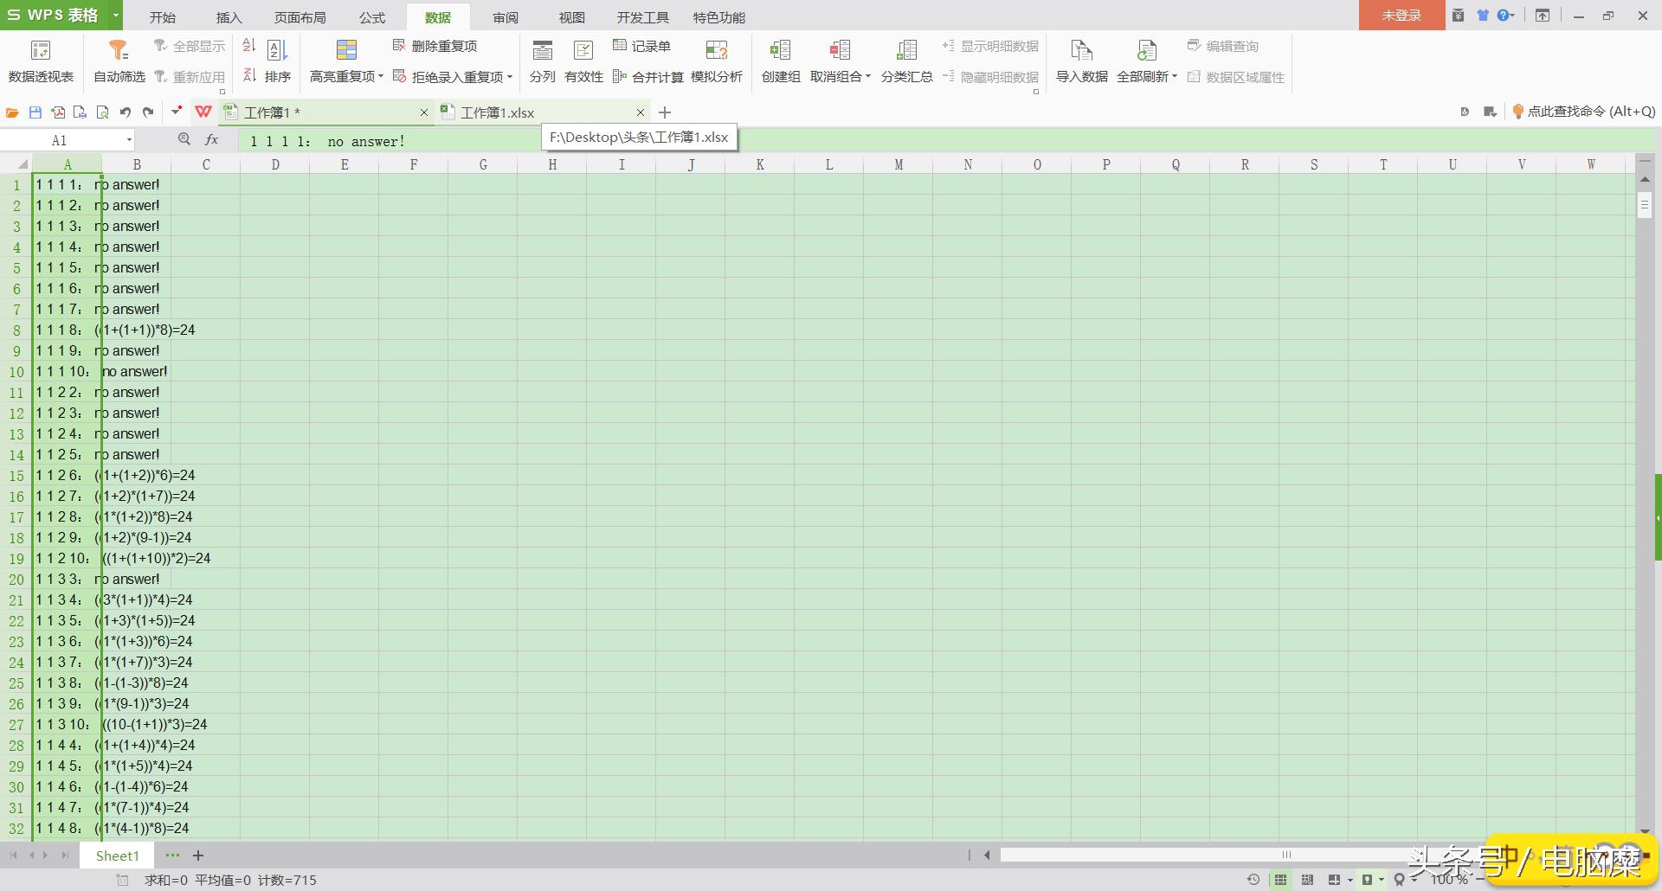Open the 数据透视表 pivot table tool

coord(41,61)
